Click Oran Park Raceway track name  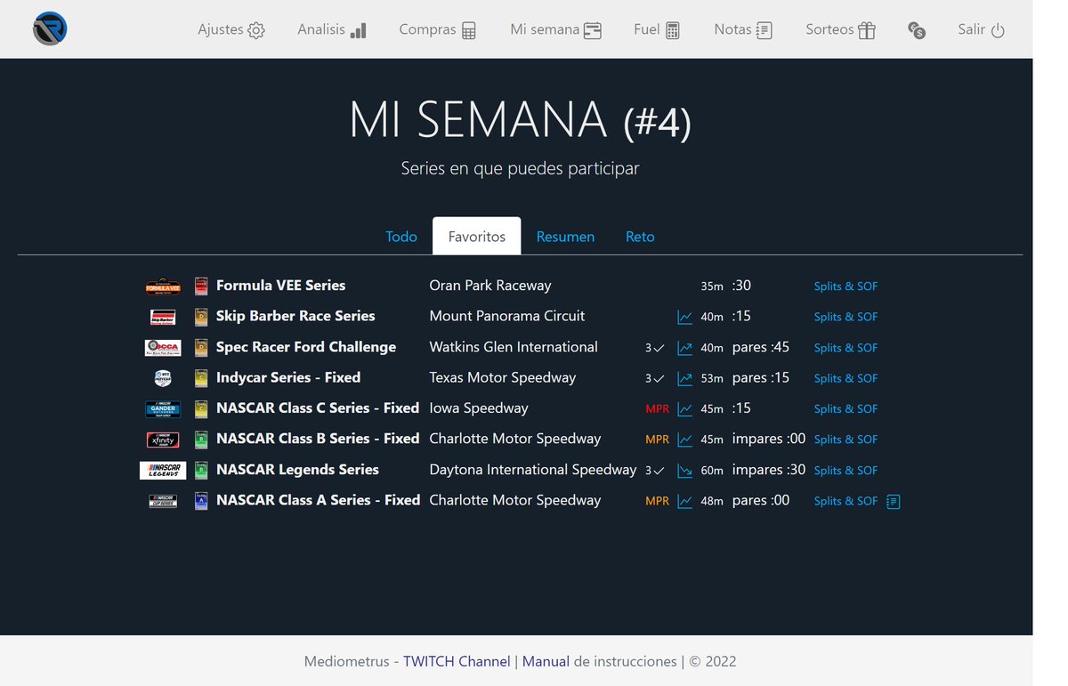tap(490, 286)
